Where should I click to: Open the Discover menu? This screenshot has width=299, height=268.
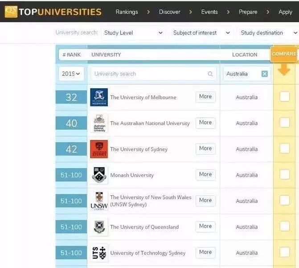(x=169, y=12)
